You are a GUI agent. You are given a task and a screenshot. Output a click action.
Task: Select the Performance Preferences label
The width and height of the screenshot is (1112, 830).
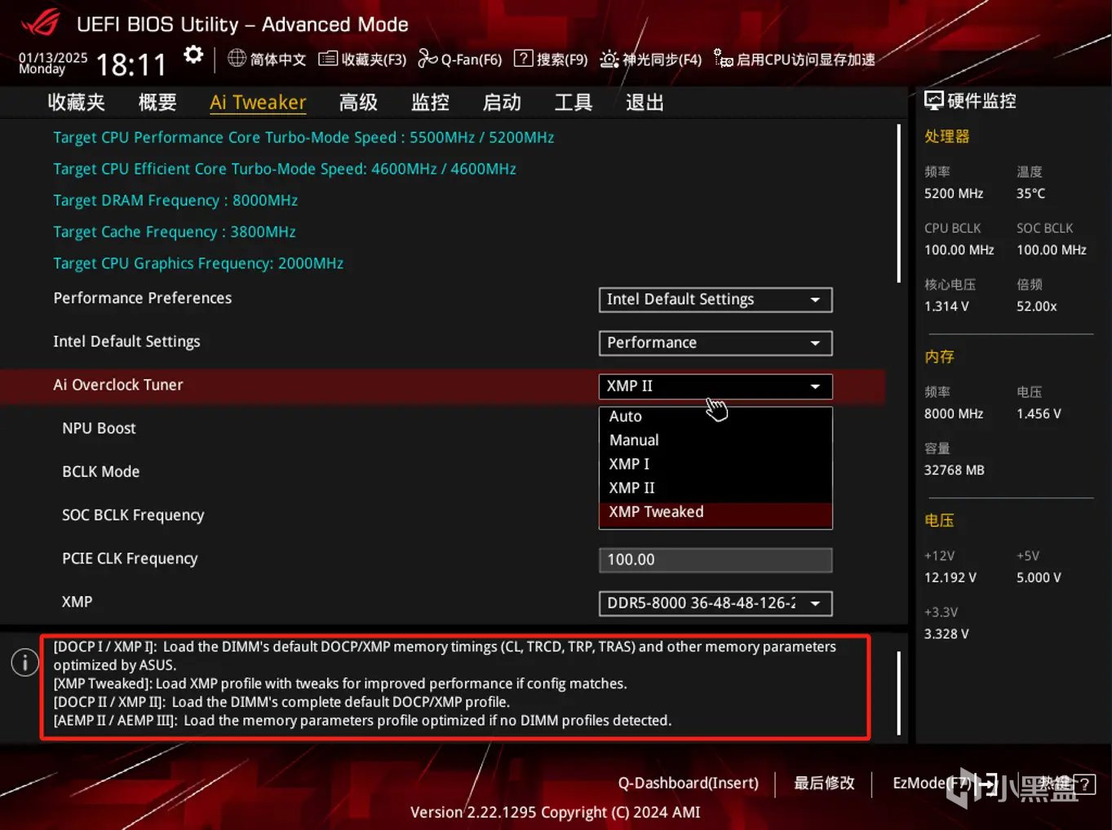click(143, 298)
